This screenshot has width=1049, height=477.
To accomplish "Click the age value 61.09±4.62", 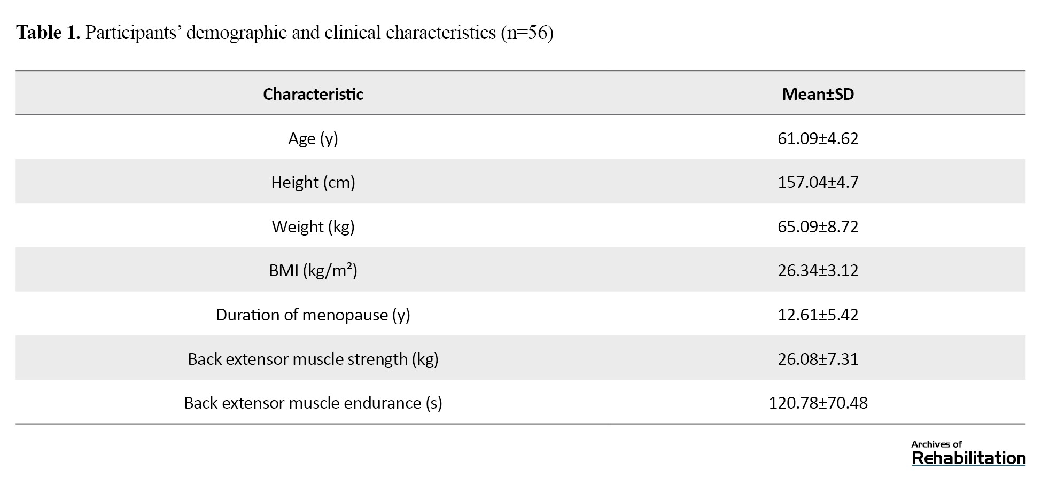I will point(818,138).
